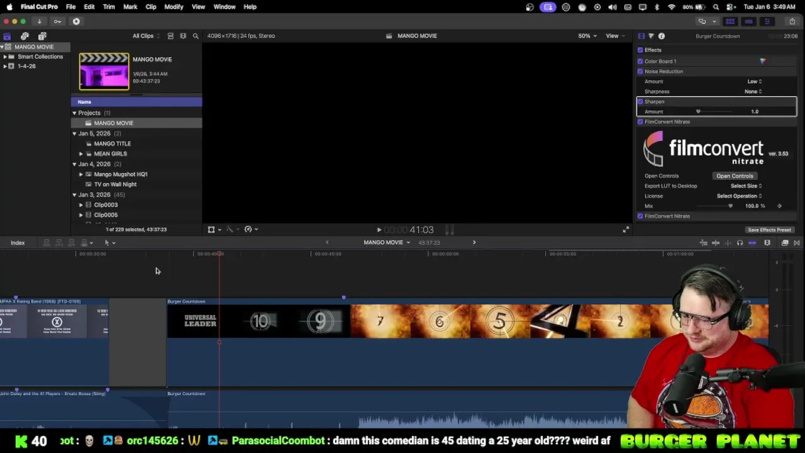Click the viewer fullscreen arrows icon
The image size is (805, 453).
625,230
